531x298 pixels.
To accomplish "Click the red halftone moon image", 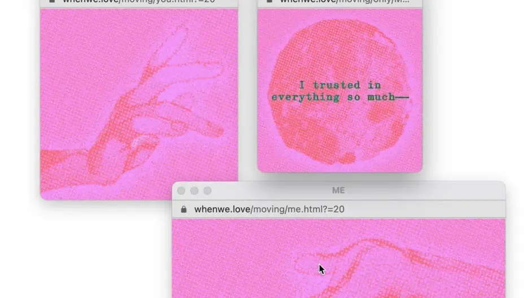I will [340, 91].
